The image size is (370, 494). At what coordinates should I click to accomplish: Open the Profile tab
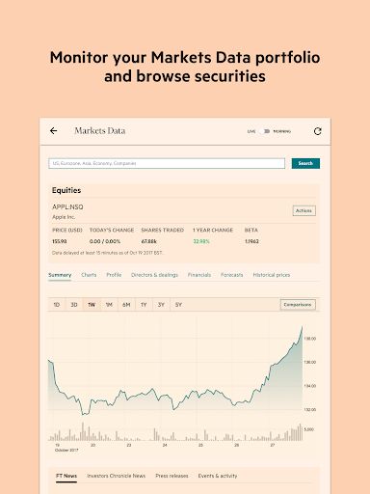114,275
